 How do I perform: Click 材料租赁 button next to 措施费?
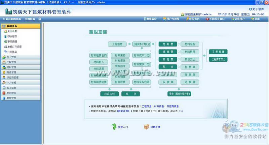tap(190, 52)
